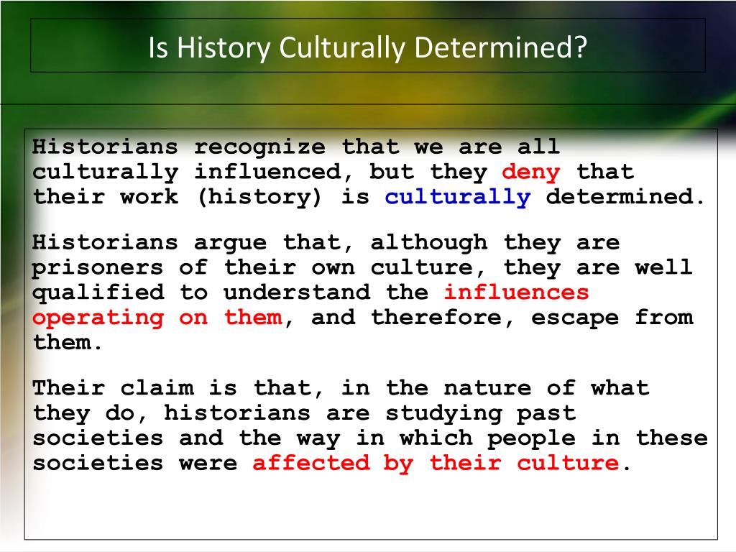Select red phrase "affected by their culture"
This screenshot has height=552, width=736.
click(x=436, y=464)
